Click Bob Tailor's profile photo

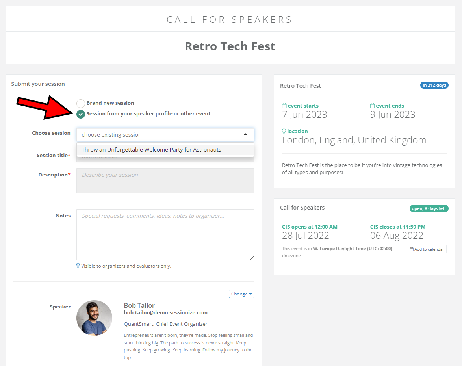pos(94,318)
